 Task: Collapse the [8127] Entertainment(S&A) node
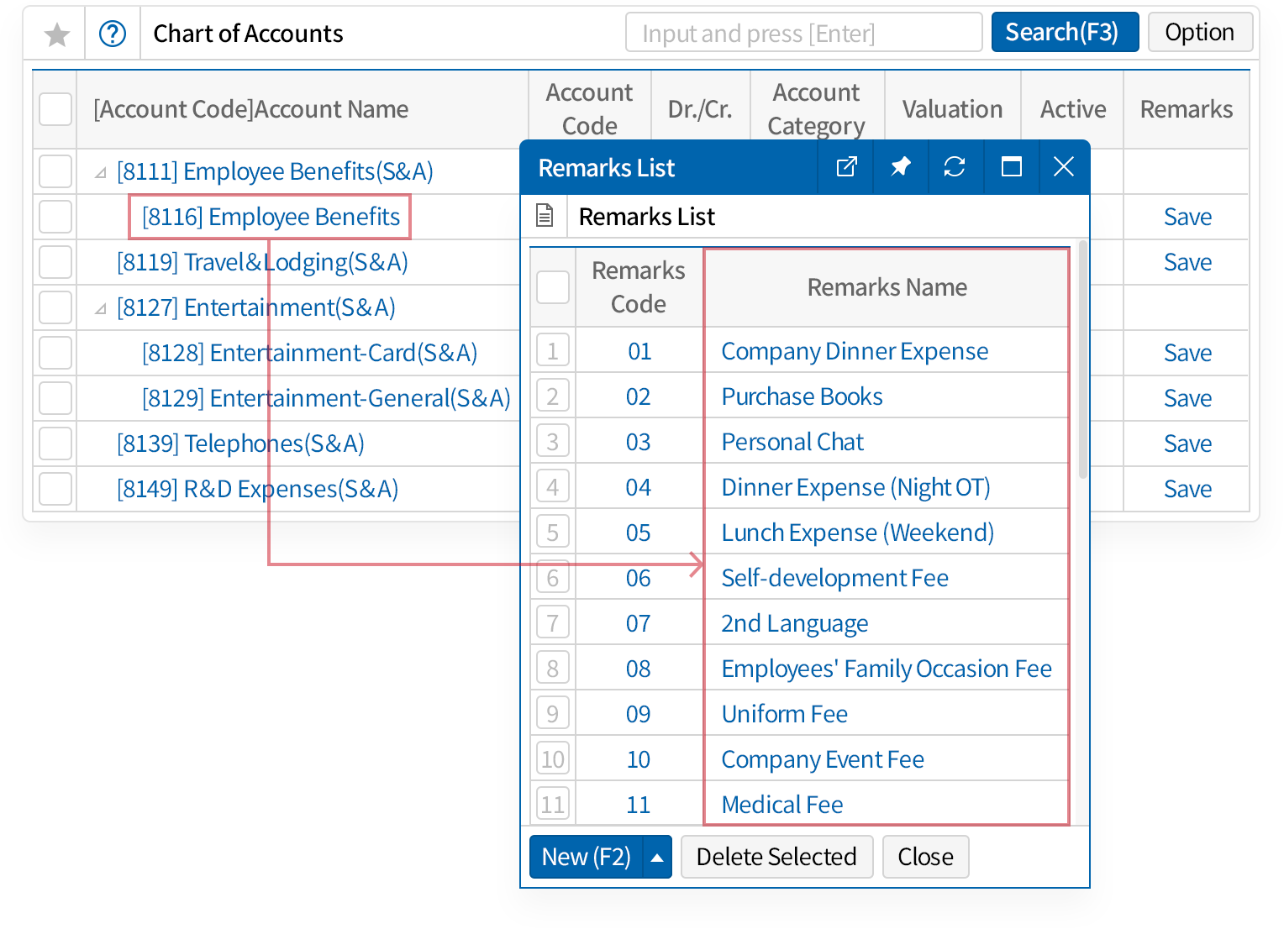tap(101, 309)
